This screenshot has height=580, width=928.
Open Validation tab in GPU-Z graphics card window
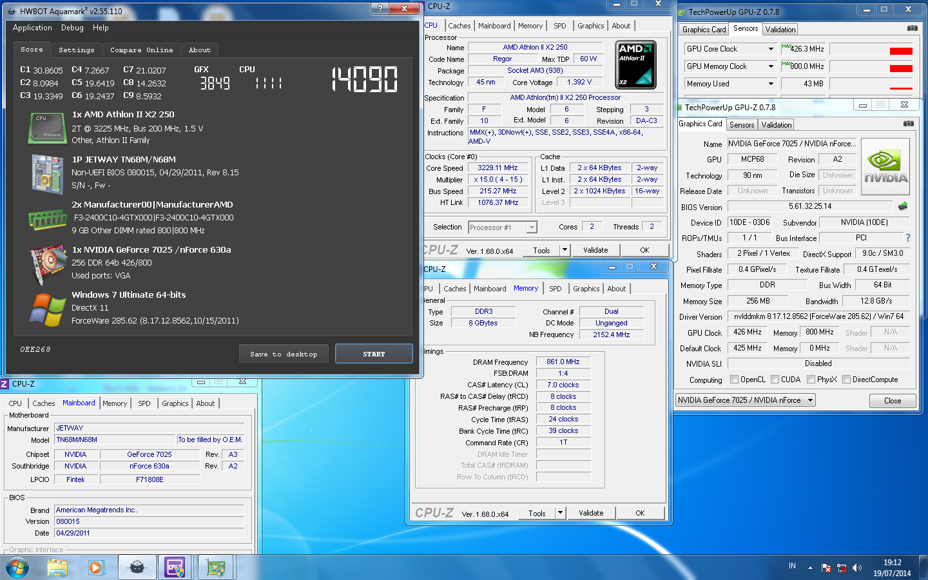pos(777,125)
